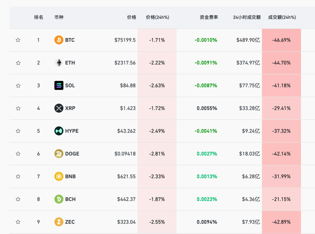Click the Ethereum ETH coin icon

click(59, 63)
